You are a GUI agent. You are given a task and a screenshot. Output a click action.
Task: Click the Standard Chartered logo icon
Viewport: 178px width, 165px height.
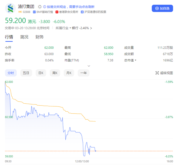(10, 8)
